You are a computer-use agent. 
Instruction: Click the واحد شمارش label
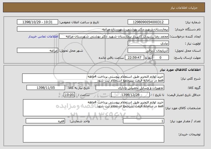point(79,121)
